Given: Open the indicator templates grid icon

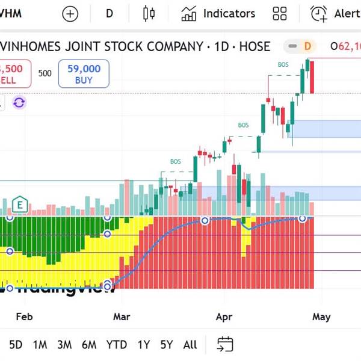Looking at the screenshot, I should 280,14.
